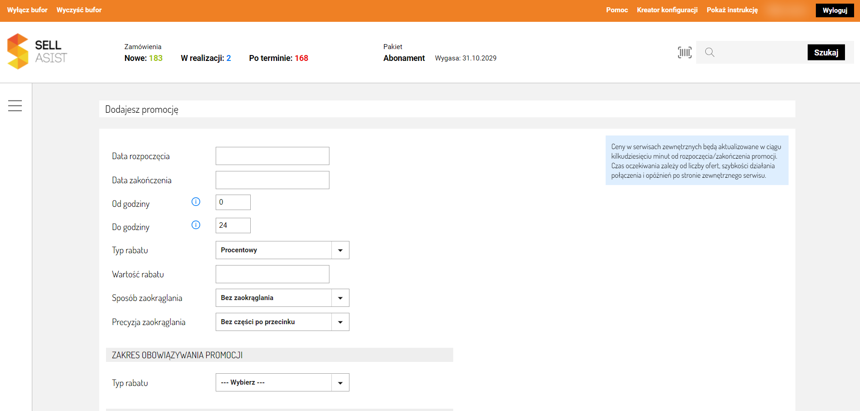This screenshot has width=860, height=411.
Task: Open Kreator konfiguracji from top bar
Action: point(667,10)
